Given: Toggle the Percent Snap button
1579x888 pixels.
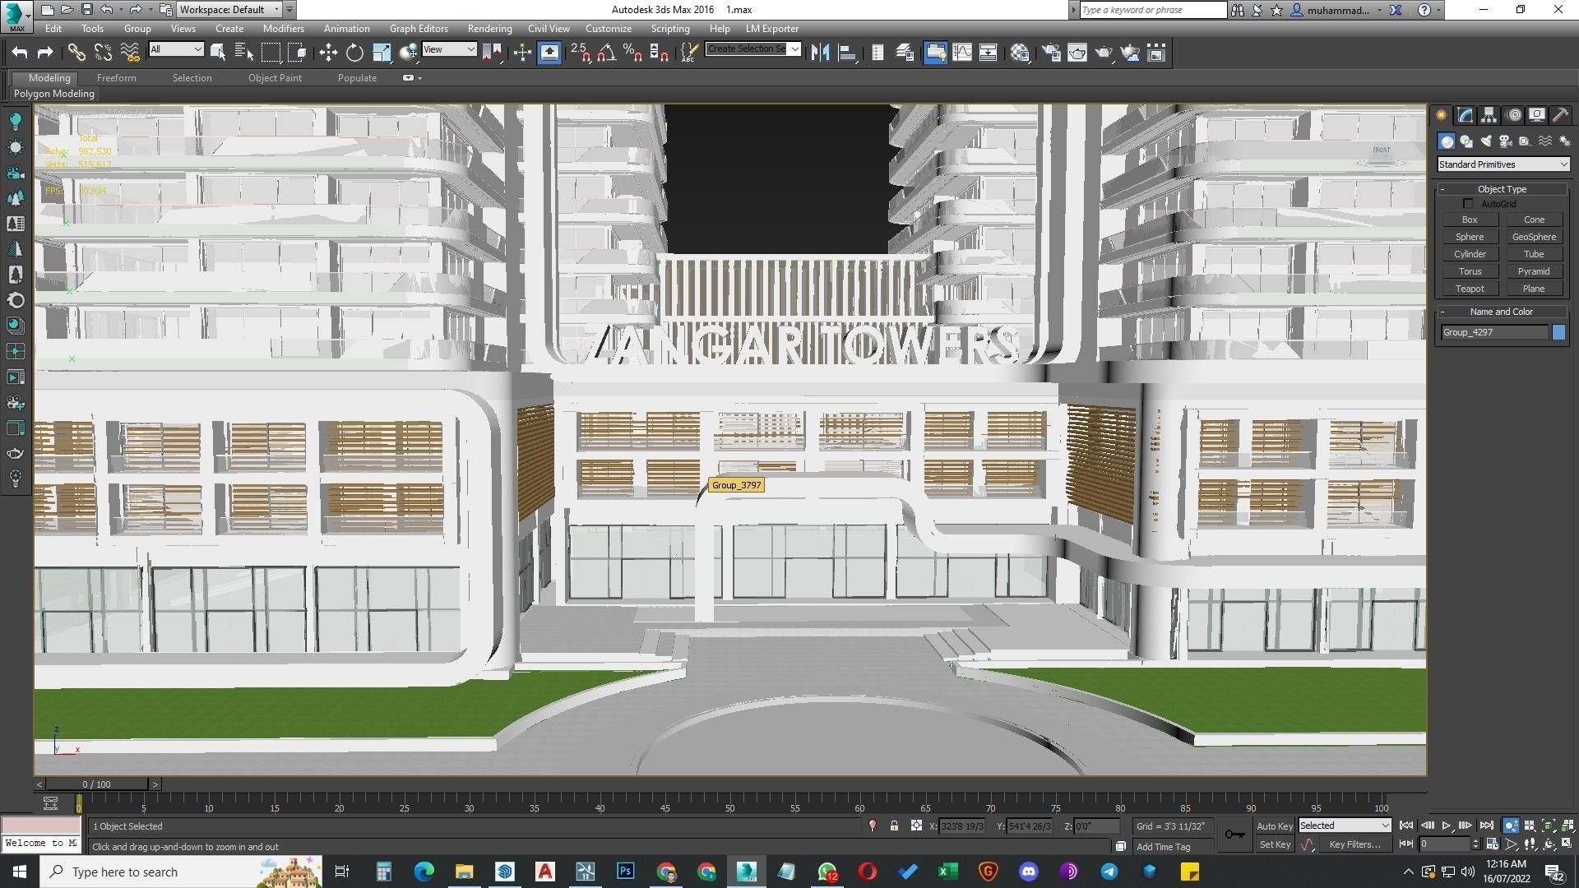Looking at the screenshot, I should click(x=632, y=53).
